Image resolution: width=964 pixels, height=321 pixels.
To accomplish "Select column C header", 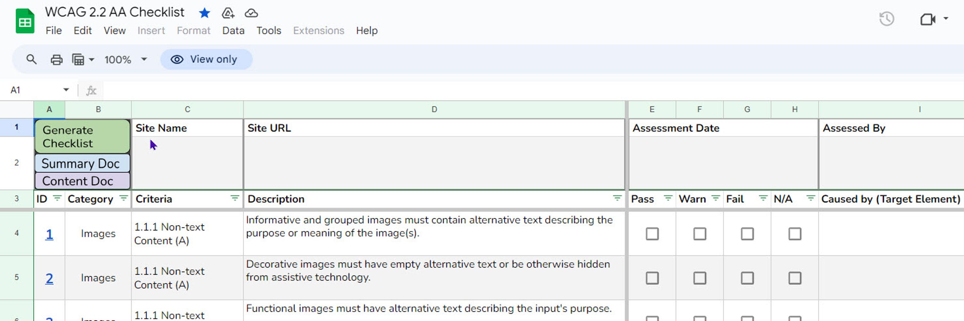I will (x=187, y=109).
